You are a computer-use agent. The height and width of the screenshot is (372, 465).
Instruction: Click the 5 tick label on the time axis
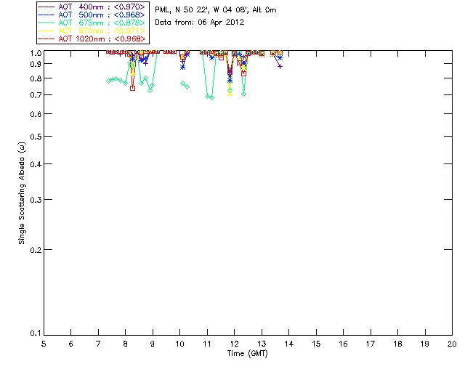(x=44, y=344)
